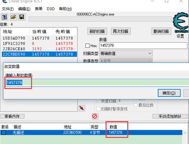
Task: Click the 1457378 value cell in address table
Action: [115, 132]
